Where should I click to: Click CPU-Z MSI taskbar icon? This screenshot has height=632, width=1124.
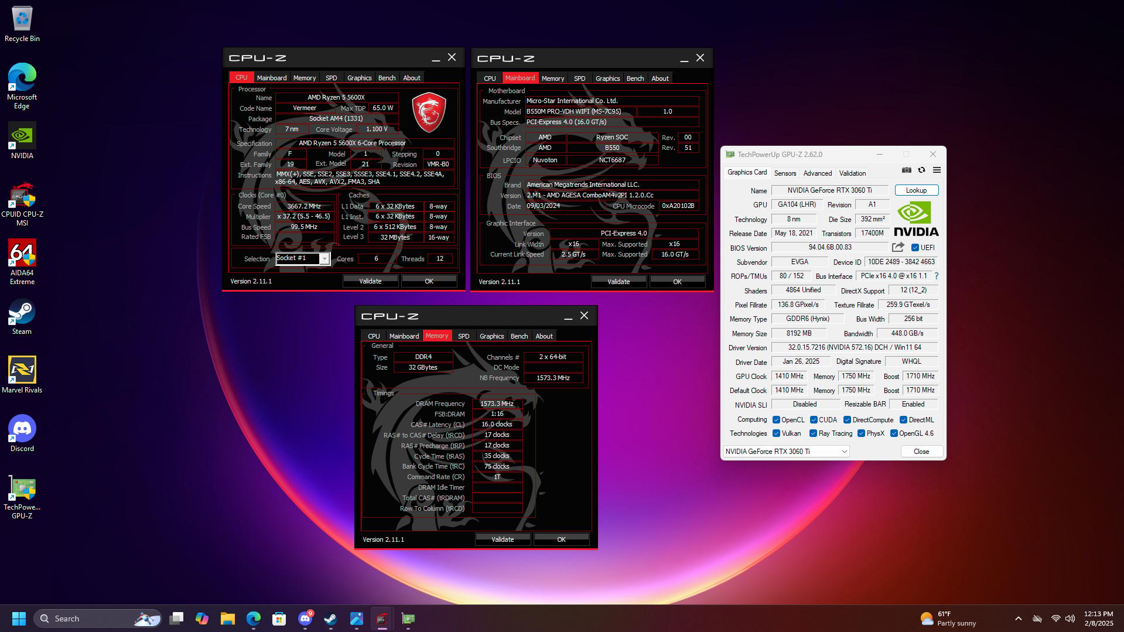point(382,619)
